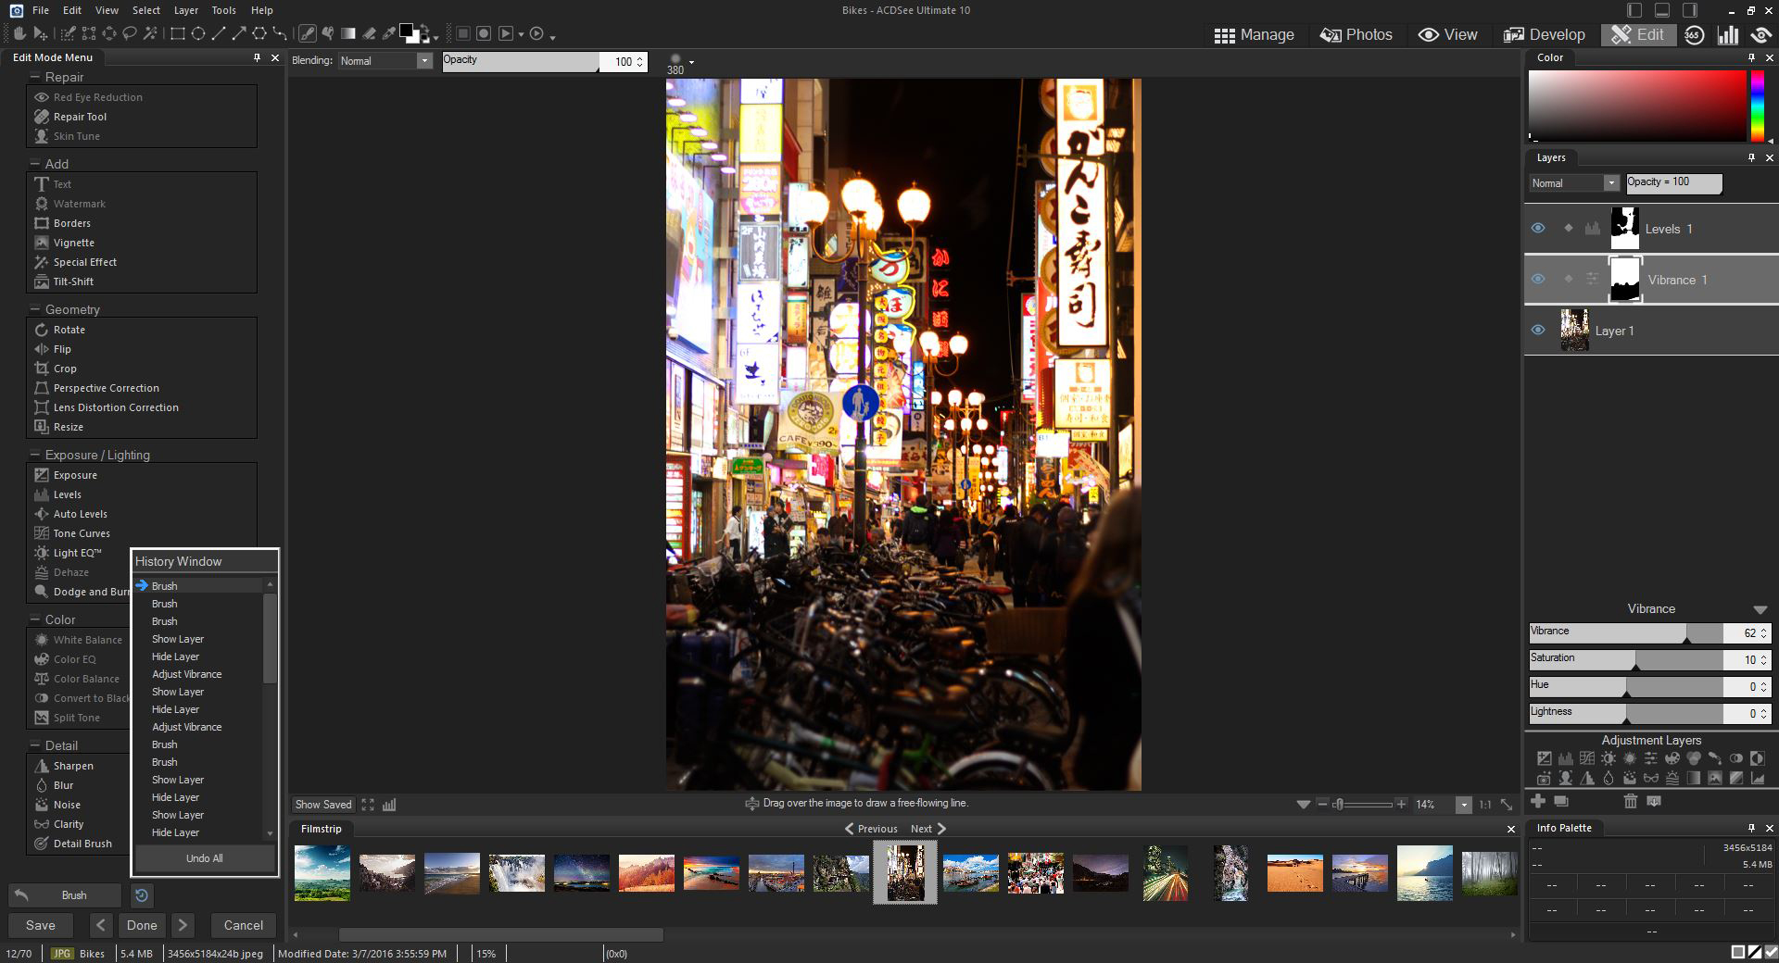This screenshot has height=963, width=1779.
Task: Select the Eraser tool
Action: (369, 33)
